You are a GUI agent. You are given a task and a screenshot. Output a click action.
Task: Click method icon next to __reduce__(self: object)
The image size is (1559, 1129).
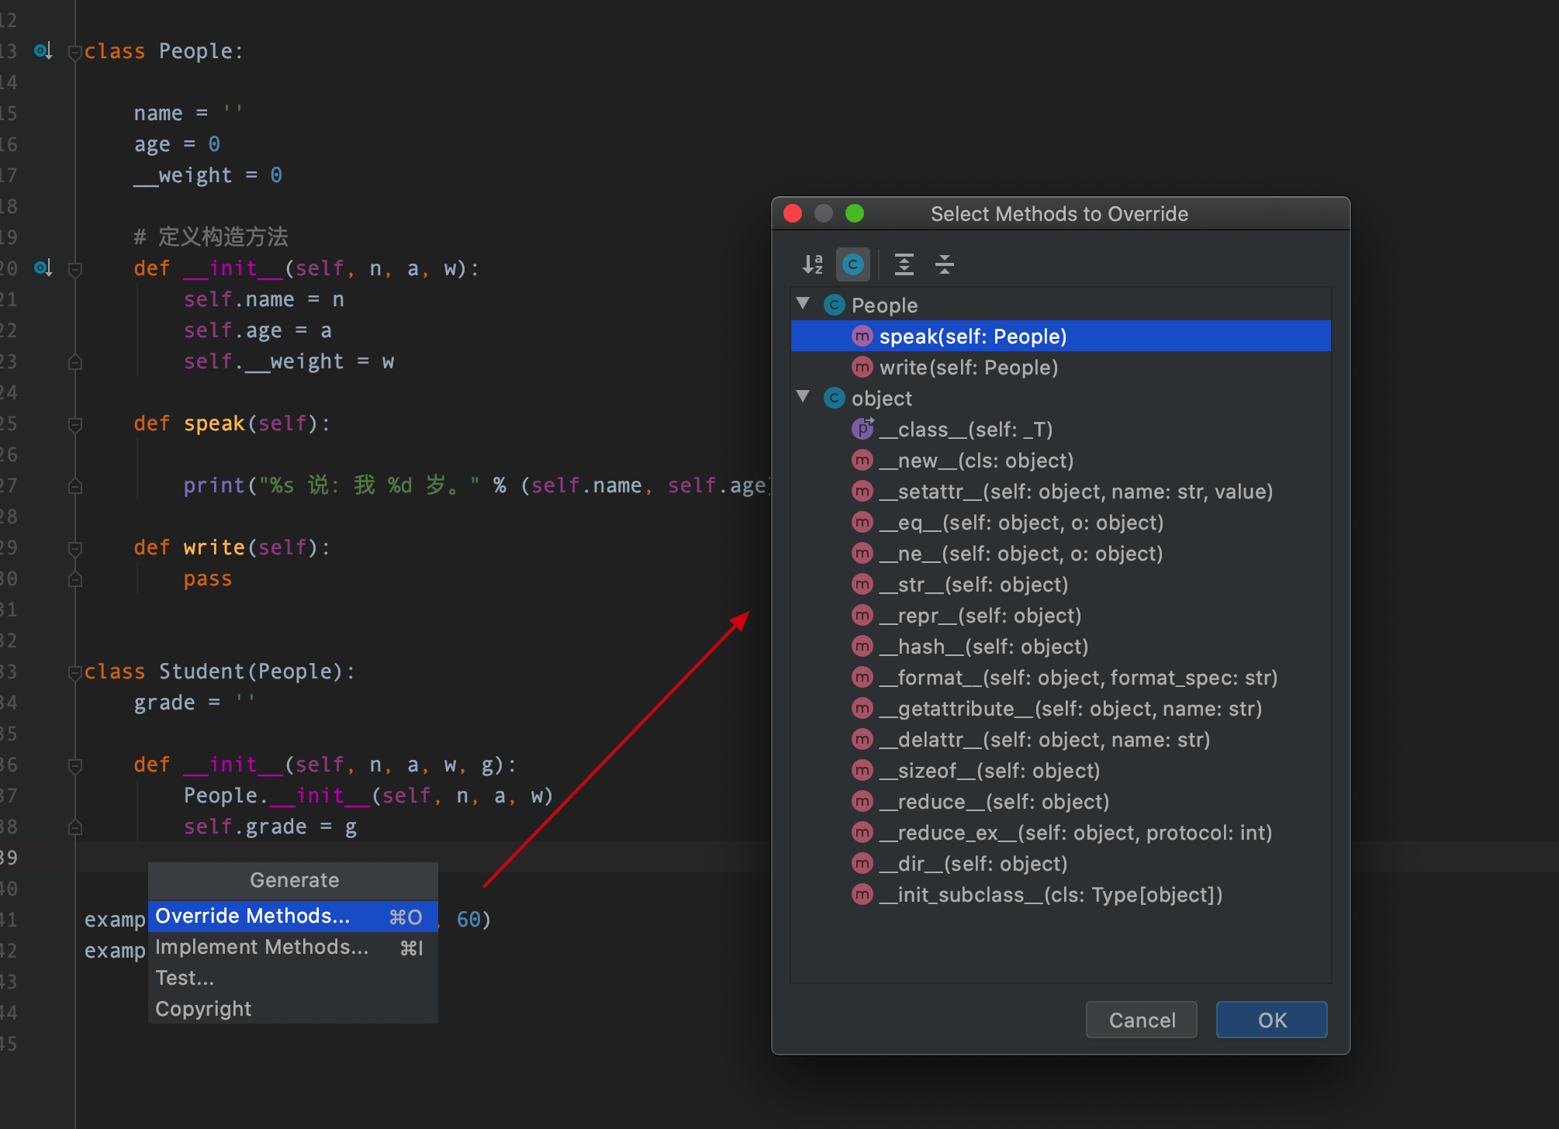(862, 801)
